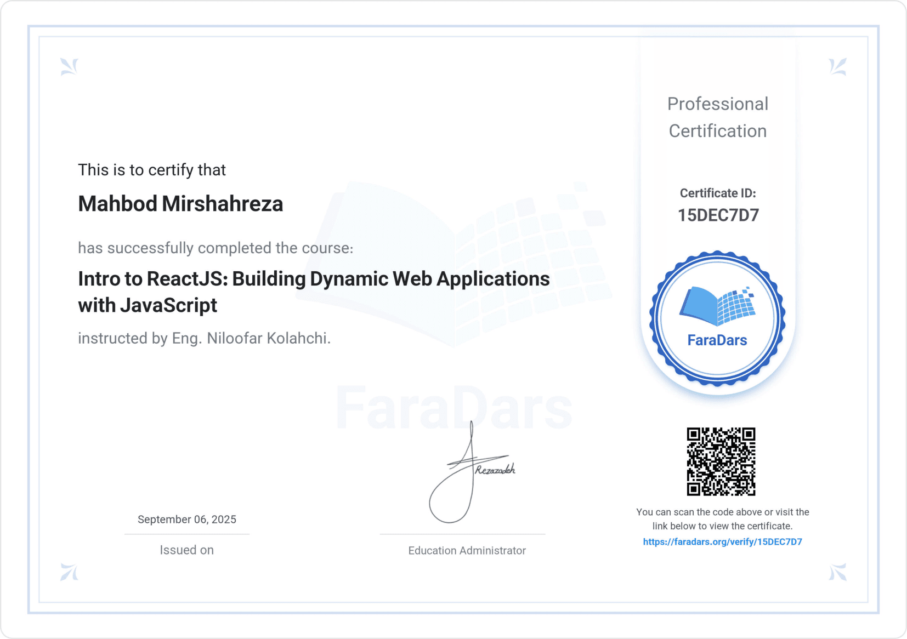This screenshot has width=907, height=639.
Task: Click the Issued on label
Action: click(x=187, y=550)
